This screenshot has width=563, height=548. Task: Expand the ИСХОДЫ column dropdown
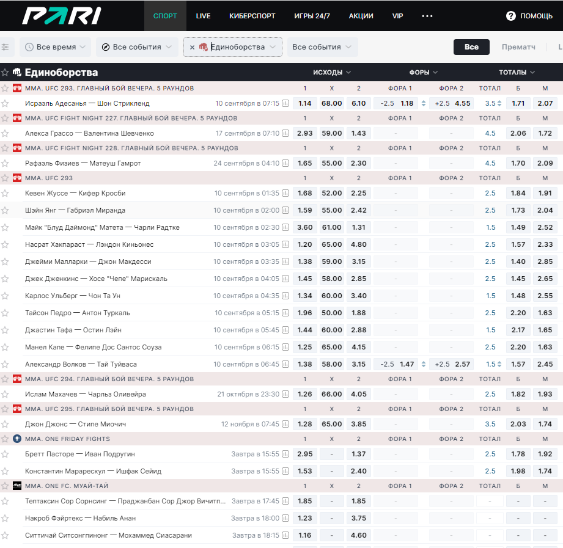[x=332, y=72]
